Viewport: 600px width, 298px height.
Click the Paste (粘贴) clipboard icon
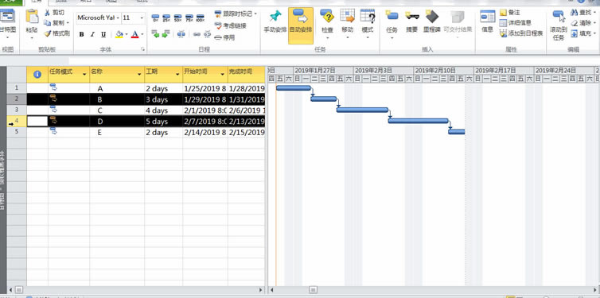[32, 17]
